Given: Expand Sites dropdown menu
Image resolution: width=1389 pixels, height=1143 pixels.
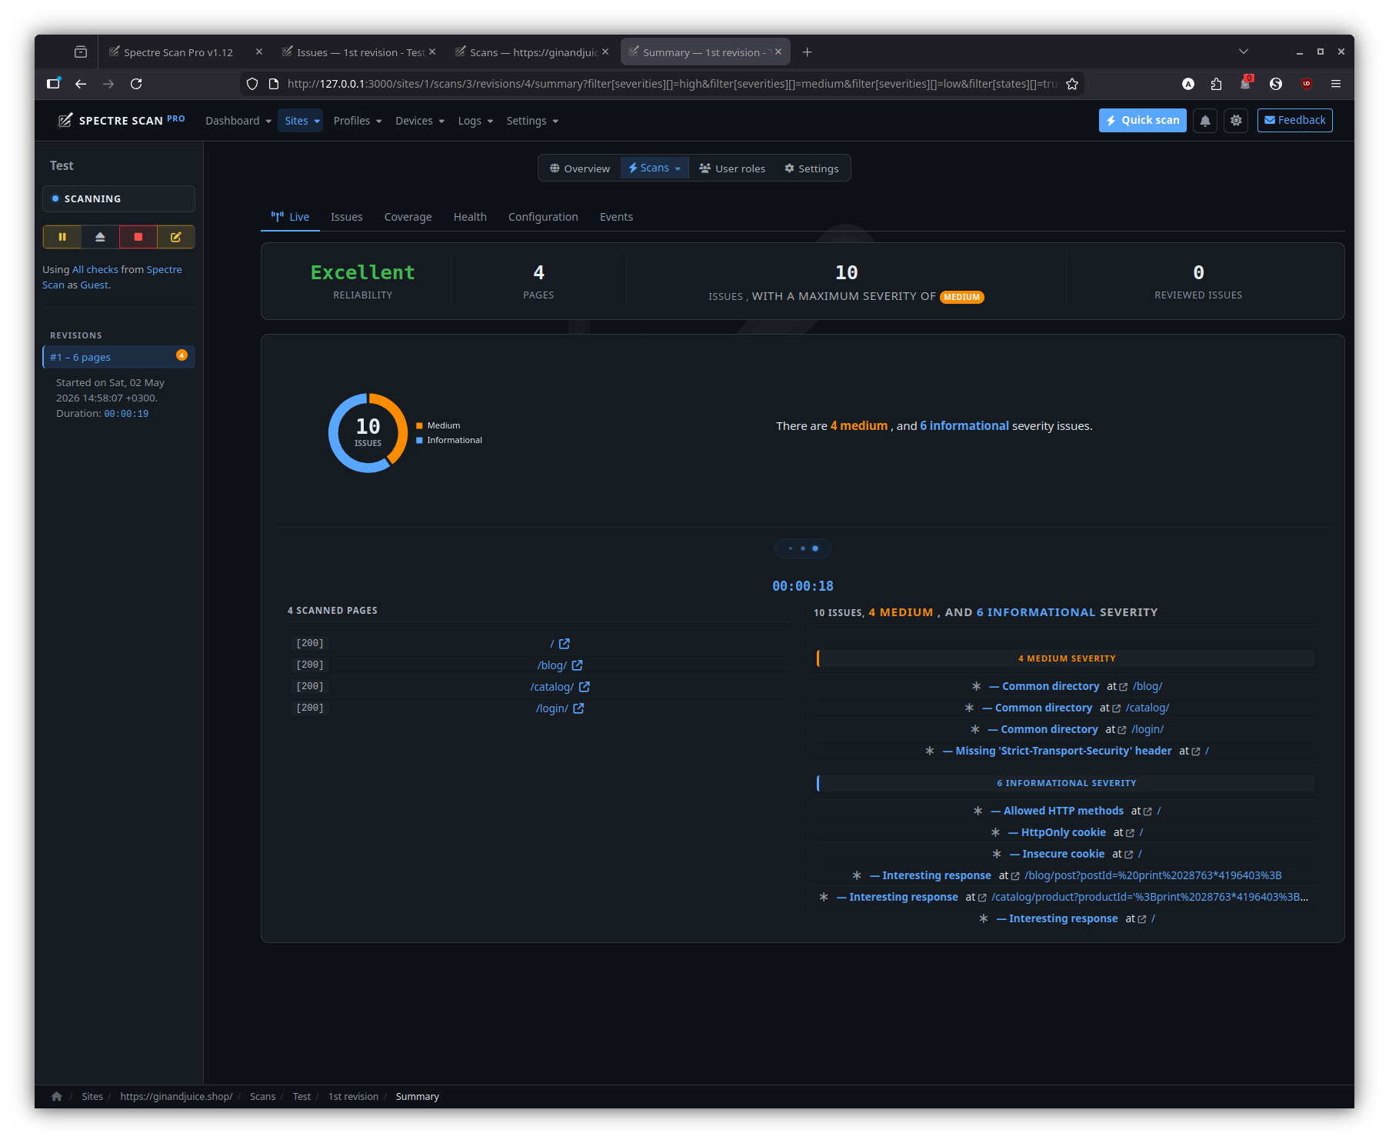Looking at the screenshot, I should [301, 121].
